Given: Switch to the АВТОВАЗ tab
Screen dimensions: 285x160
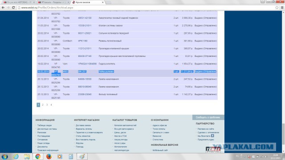Looking at the screenshot, I should [x=18, y=2].
